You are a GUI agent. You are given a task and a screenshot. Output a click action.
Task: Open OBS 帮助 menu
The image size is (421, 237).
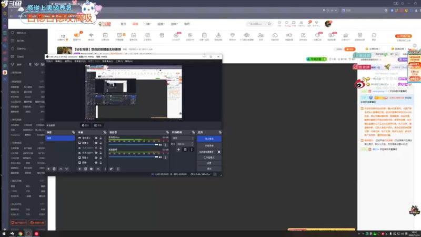tap(128, 61)
